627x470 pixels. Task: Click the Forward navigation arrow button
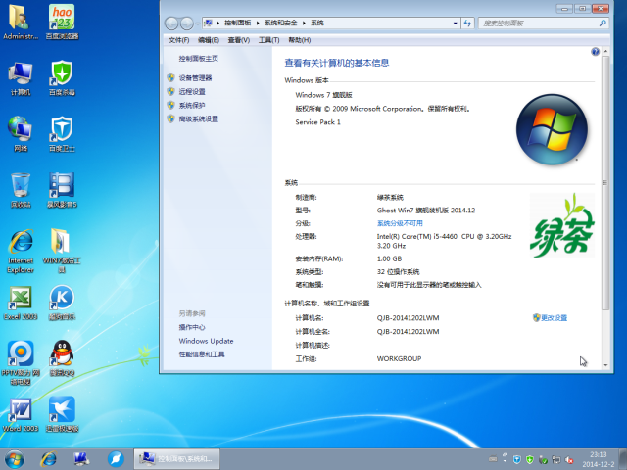pyautogui.click(x=187, y=23)
